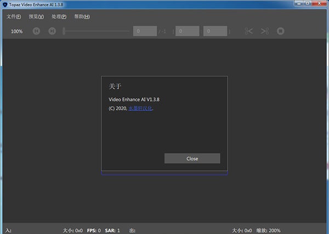Click the current frame number field
This screenshot has width=329, height=234.
[145, 31]
